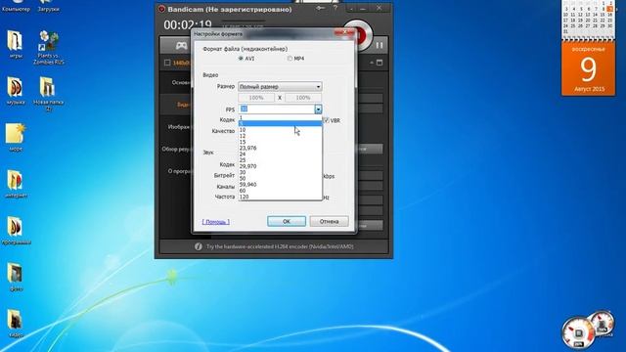Select the программы folder on the desktop

pos(16,231)
